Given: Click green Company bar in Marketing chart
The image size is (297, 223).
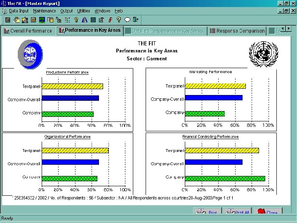Looking at the screenshot, I should click(x=205, y=114).
